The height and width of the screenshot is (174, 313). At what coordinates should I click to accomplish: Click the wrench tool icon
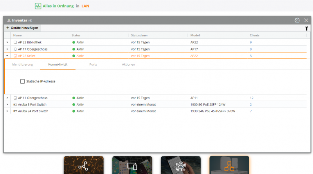coord(306,28)
